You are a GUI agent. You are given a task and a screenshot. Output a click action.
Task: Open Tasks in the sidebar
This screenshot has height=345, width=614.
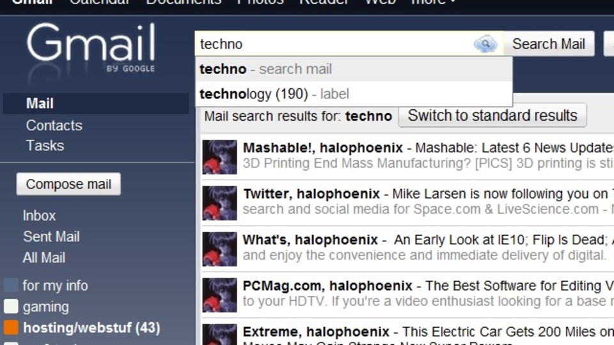click(x=45, y=146)
